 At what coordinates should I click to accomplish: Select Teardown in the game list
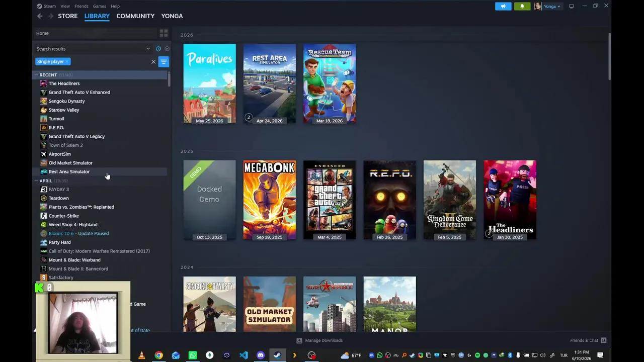(59, 198)
